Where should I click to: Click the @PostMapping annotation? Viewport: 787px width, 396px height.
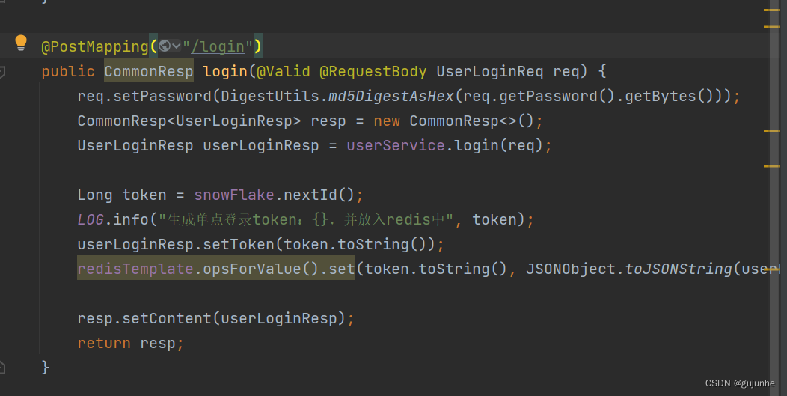95,46
